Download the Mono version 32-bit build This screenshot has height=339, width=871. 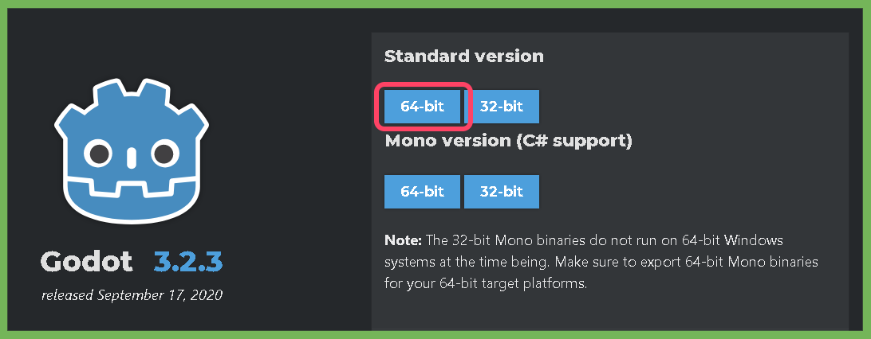click(502, 192)
